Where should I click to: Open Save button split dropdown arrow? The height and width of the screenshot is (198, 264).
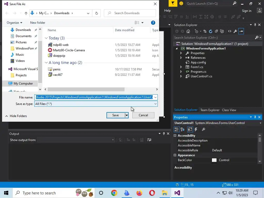pyautogui.click(x=127, y=115)
